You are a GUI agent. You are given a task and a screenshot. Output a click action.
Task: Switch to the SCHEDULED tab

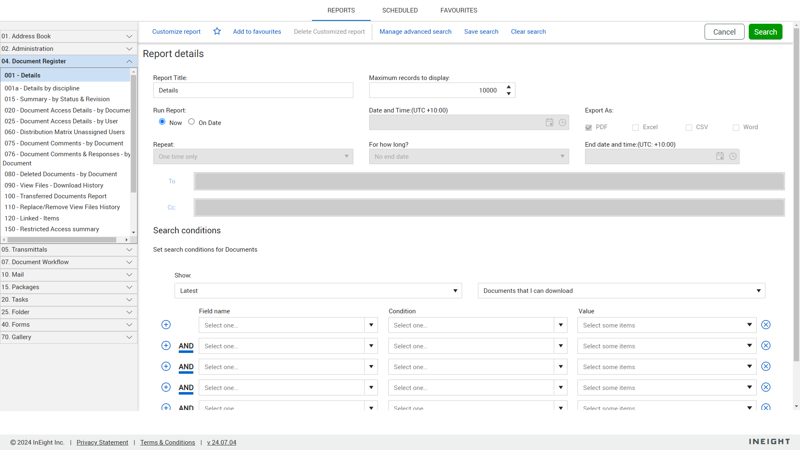(400, 10)
